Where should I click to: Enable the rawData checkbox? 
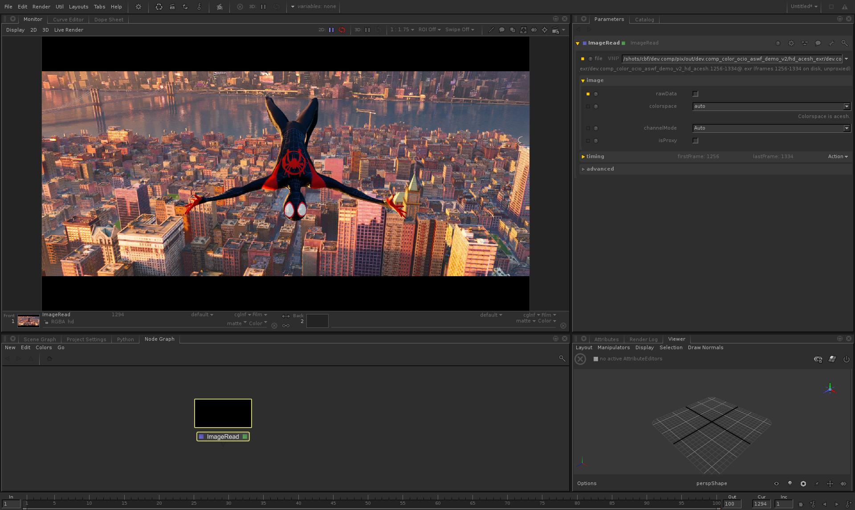click(x=695, y=94)
